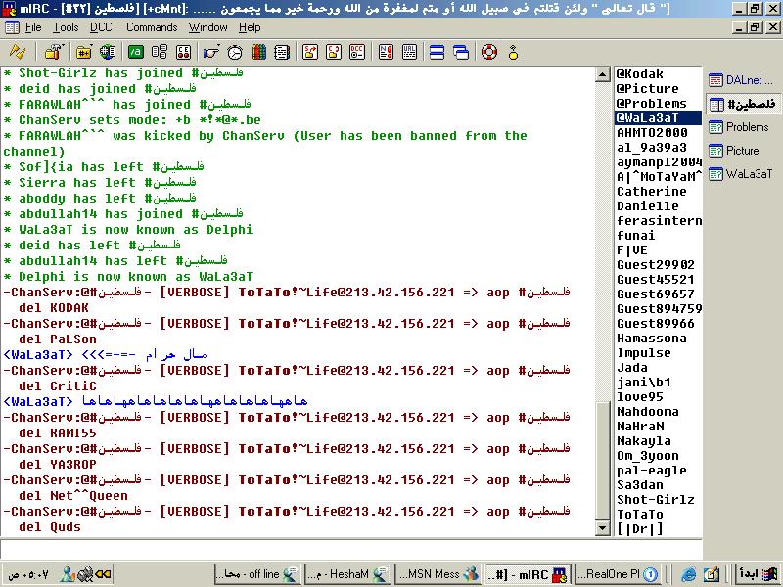Click the window control icon beside File menu
This screenshot has width=783, height=587.
click(x=12, y=27)
